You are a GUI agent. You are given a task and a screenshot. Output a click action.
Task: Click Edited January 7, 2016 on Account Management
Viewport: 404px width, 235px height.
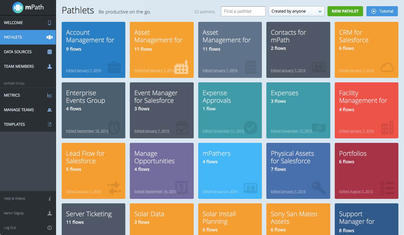(x=84, y=71)
